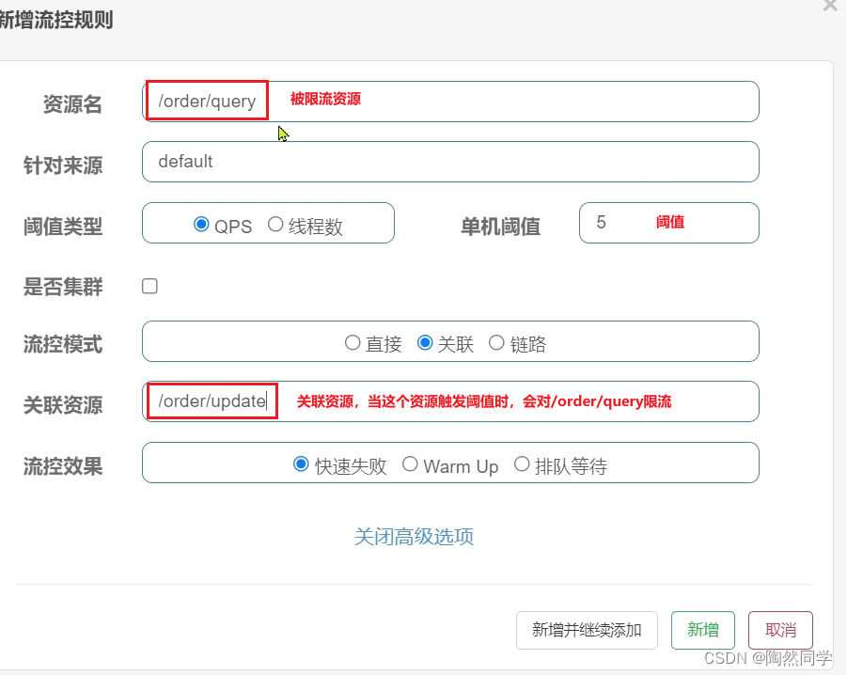The height and width of the screenshot is (675, 847).
Task: Select the 线程数 radio option
Action: point(275,224)
